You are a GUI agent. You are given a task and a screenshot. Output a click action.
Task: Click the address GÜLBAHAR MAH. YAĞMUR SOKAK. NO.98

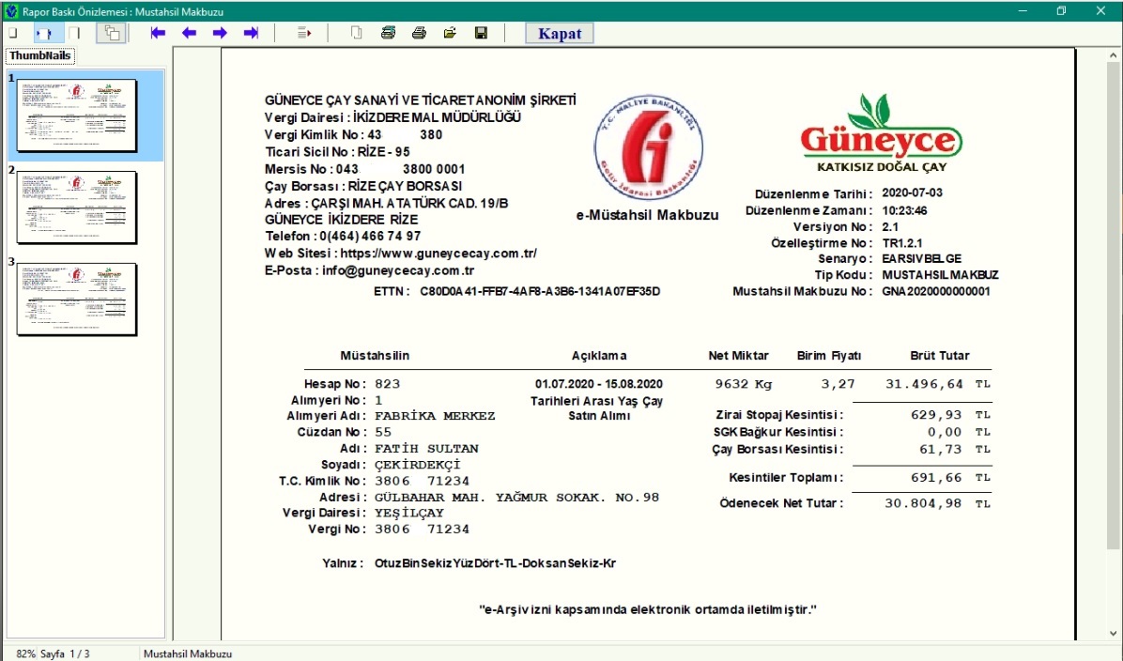click(517, 497)
